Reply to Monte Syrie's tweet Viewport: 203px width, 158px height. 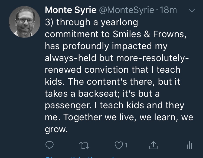pos(49,146)
